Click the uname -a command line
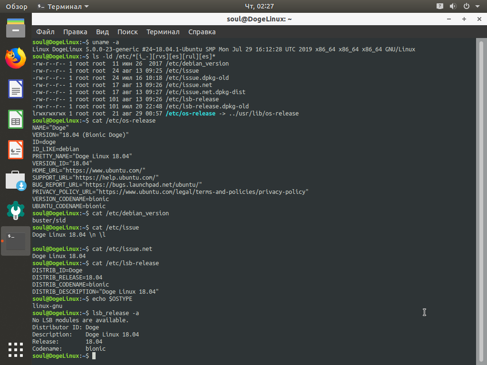The image size is (487, 365). [76, 42]
